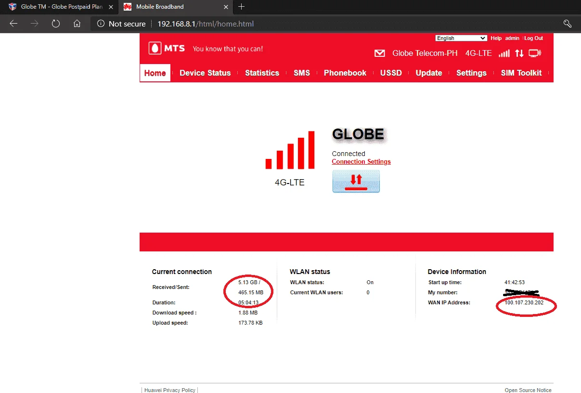Open the Huawei Privacy Policy link

pyautogui.click(x=170, y=390)
